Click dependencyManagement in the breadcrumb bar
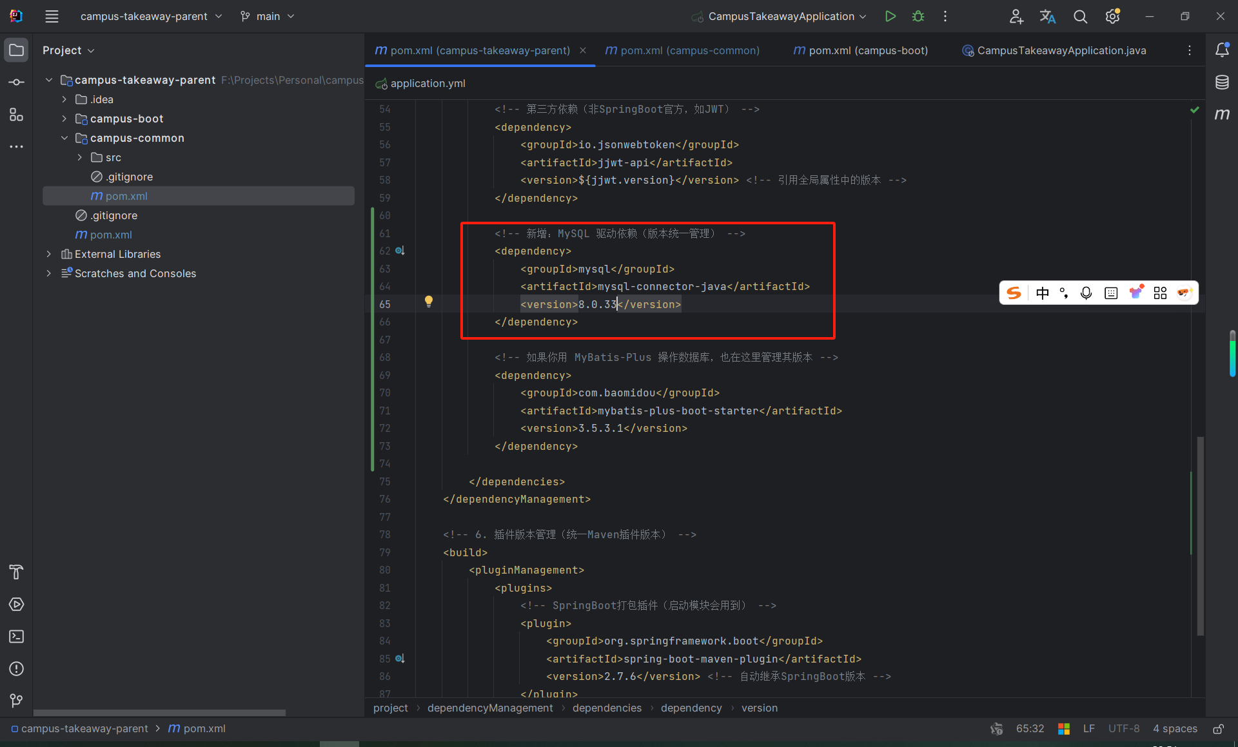Viewport: 1238px width, 747px height. pyautogui.click(x=490, y=708)
